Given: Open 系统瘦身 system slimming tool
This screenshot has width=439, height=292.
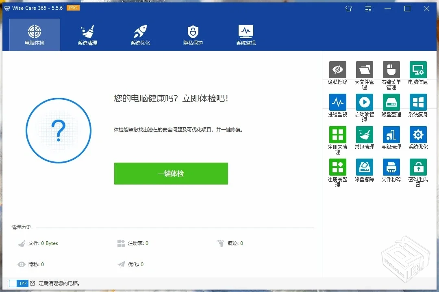Looking at the screenshot, I should click(417, 101).
